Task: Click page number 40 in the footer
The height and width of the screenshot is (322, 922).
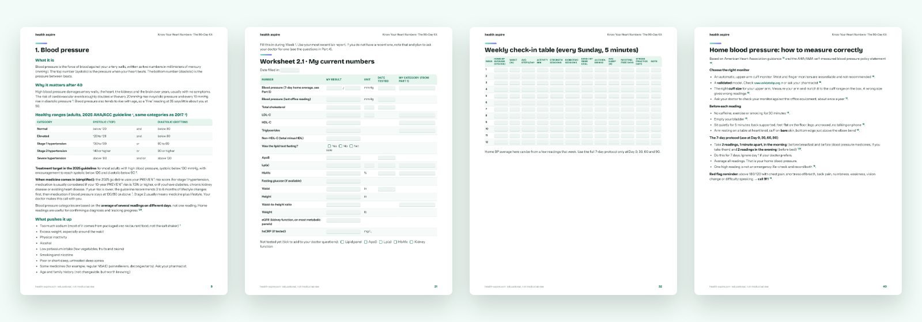Action: point(885,286)
